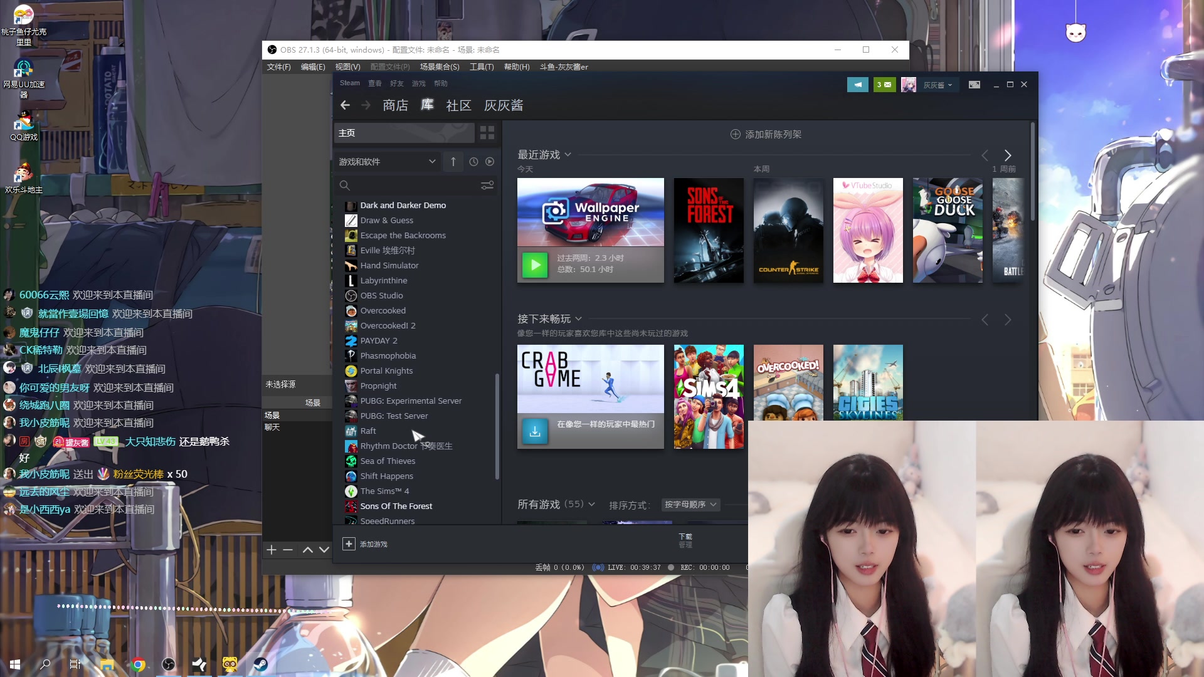The height and width of the screenshot is (677, 1204).
Task: Open the OBS 帮助(H) menu
Action: (x=517, y=67)
